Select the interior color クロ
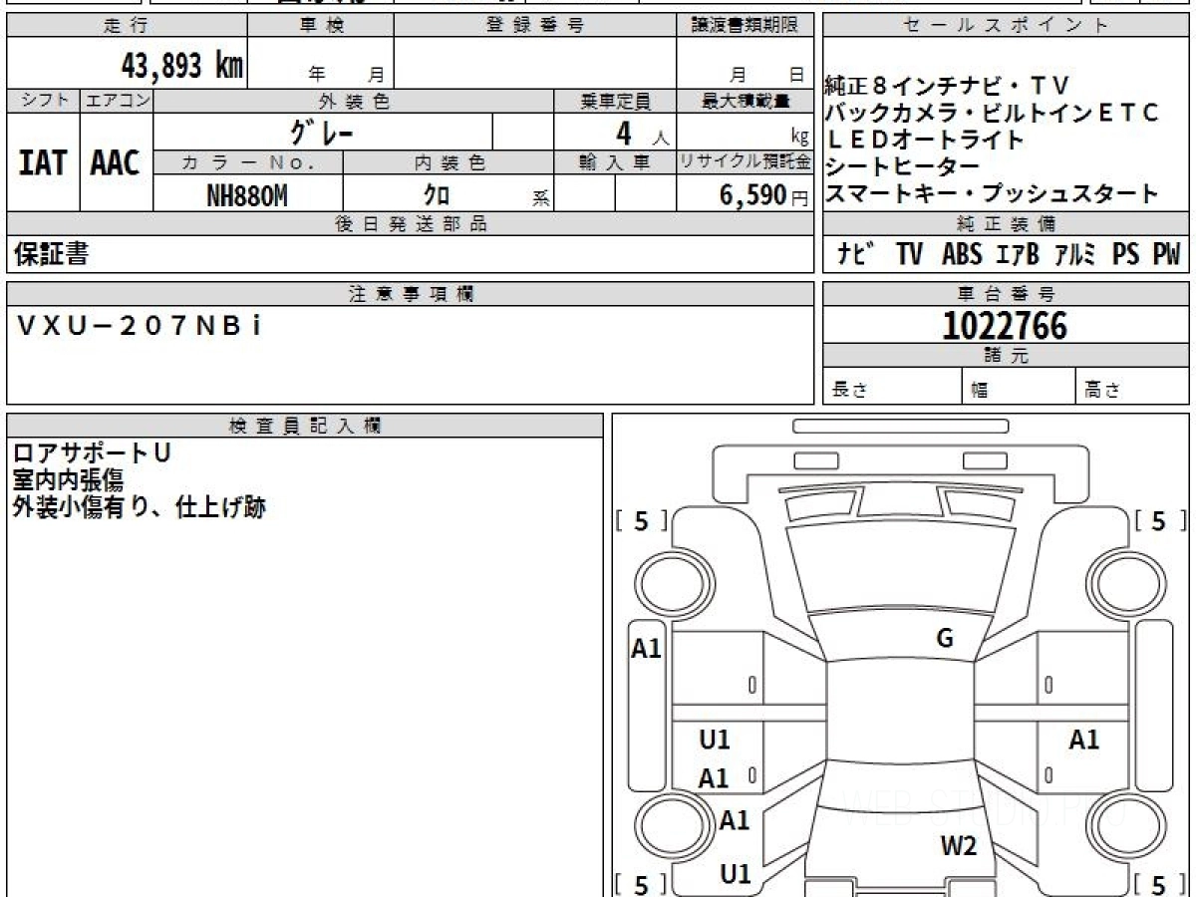Image resolution: width=1196 pixels, height=897 pixels. click(x=437, y=196)
